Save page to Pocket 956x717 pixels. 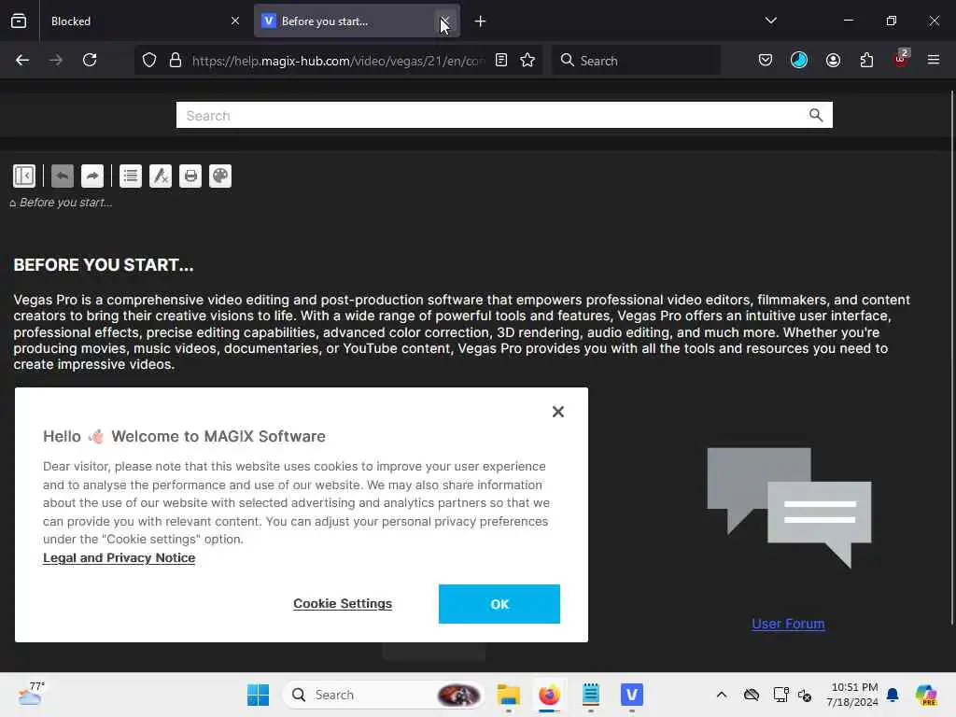coord(766,60)
